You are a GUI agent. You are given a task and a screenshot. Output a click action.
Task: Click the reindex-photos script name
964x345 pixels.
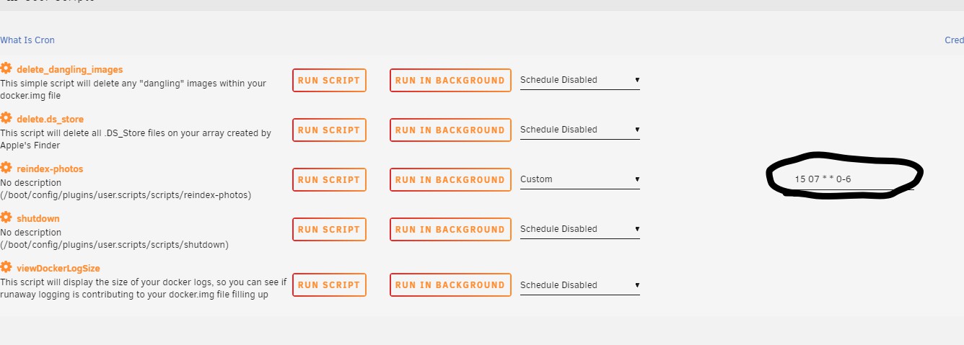tap(50, 169)
